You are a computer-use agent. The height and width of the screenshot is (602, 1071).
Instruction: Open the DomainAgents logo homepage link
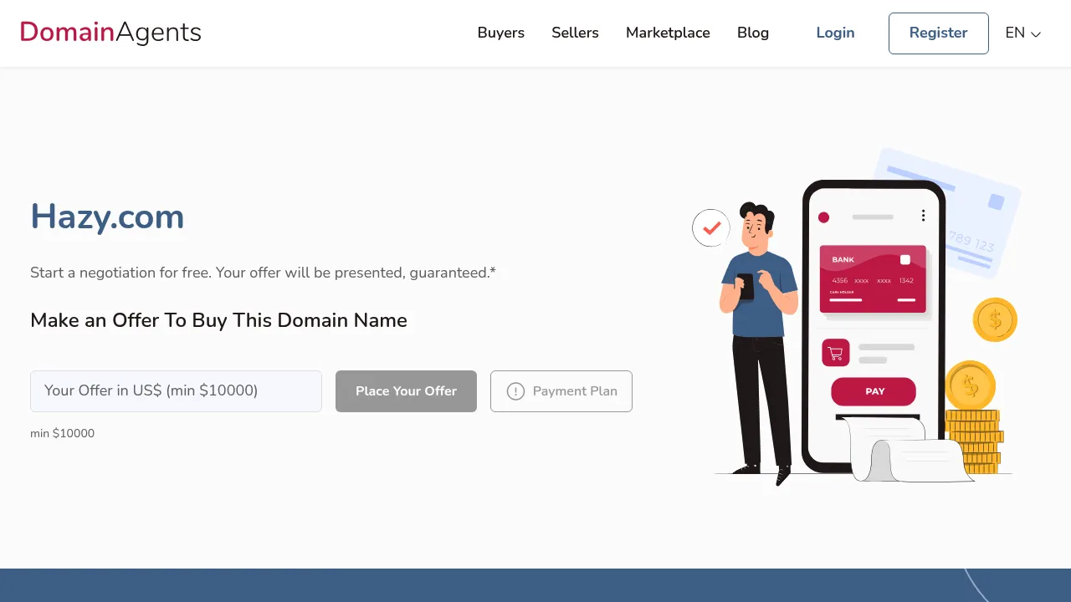click(x=110, y=33)
